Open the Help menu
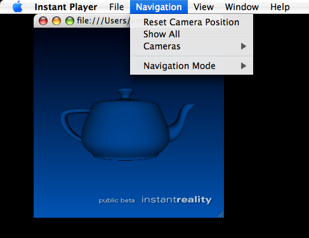Screen dimensions: 309x238 click(280, 7)
